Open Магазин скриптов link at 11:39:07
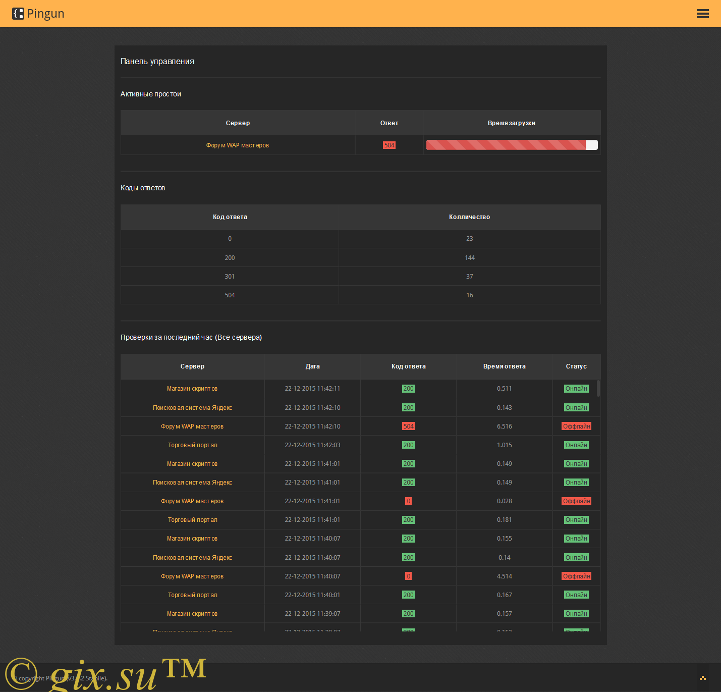This screenshot has height=692, width=721. click(192, 614)
